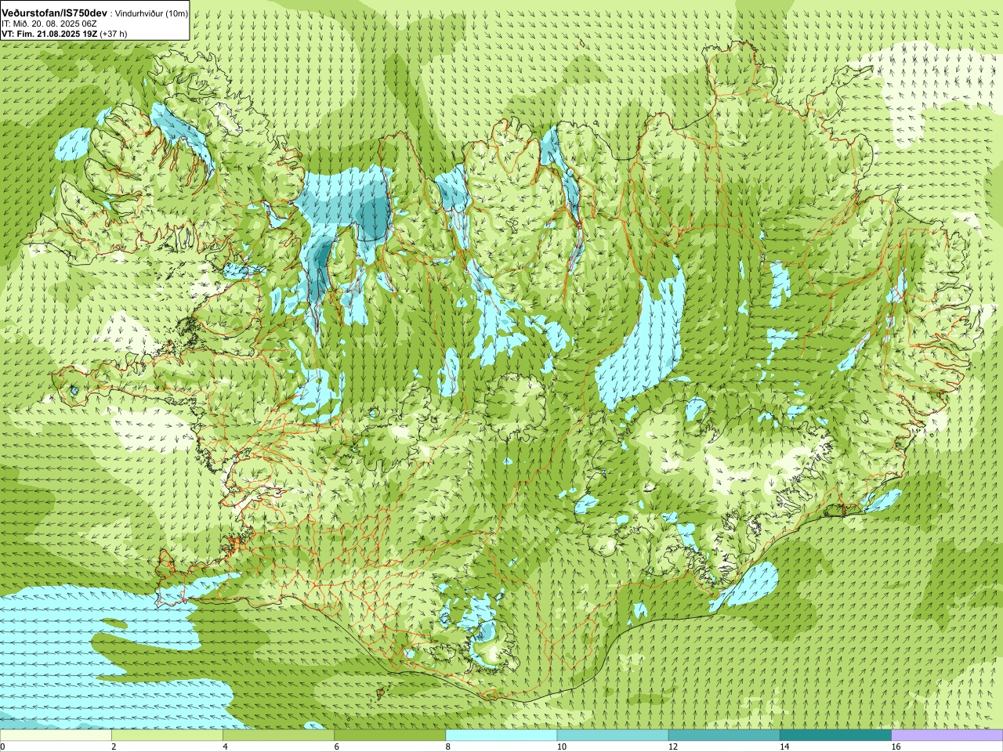Click the Veðurstofan/IS750dev title text
The image size is (1003, 752).
[55, 14]
